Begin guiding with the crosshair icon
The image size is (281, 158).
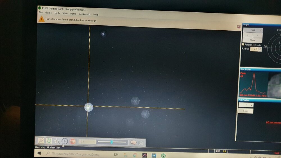65,141
